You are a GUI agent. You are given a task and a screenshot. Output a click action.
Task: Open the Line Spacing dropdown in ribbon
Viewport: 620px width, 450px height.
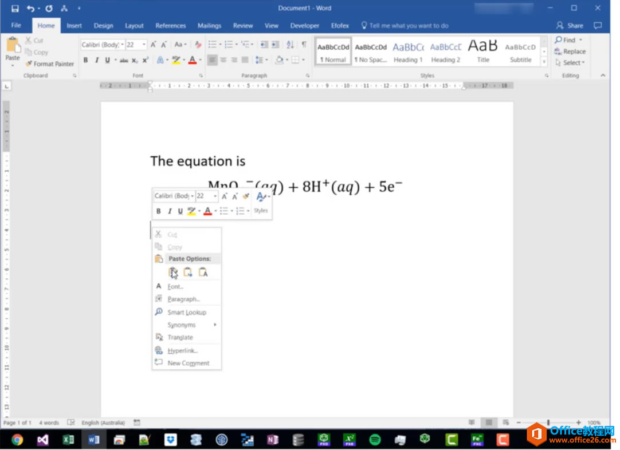261,60
